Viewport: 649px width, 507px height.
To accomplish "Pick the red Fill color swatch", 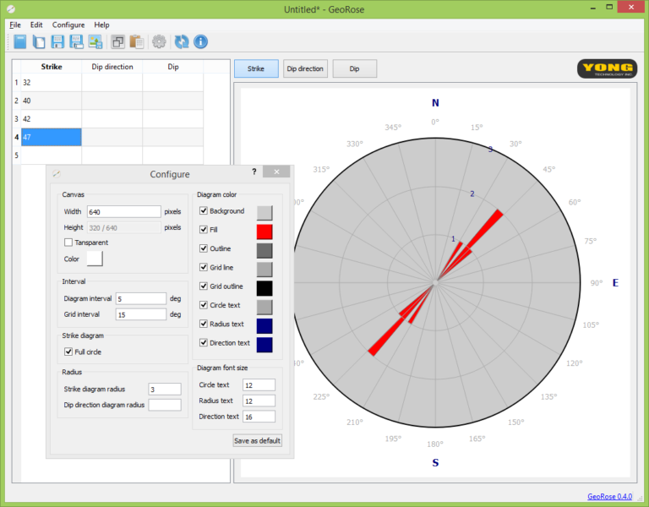I will point(265,231).
